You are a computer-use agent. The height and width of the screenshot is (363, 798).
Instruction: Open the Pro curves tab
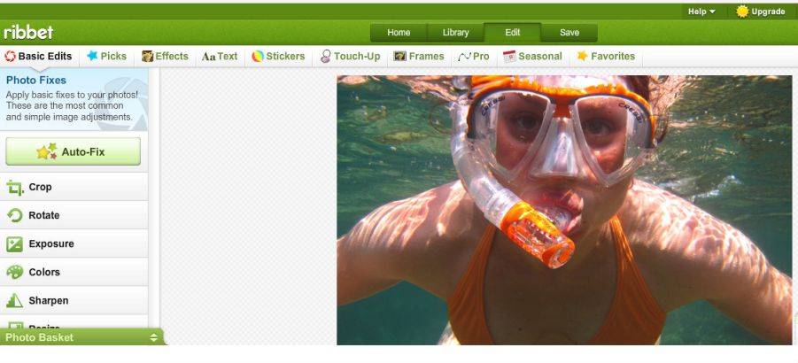tap(473, 57)
